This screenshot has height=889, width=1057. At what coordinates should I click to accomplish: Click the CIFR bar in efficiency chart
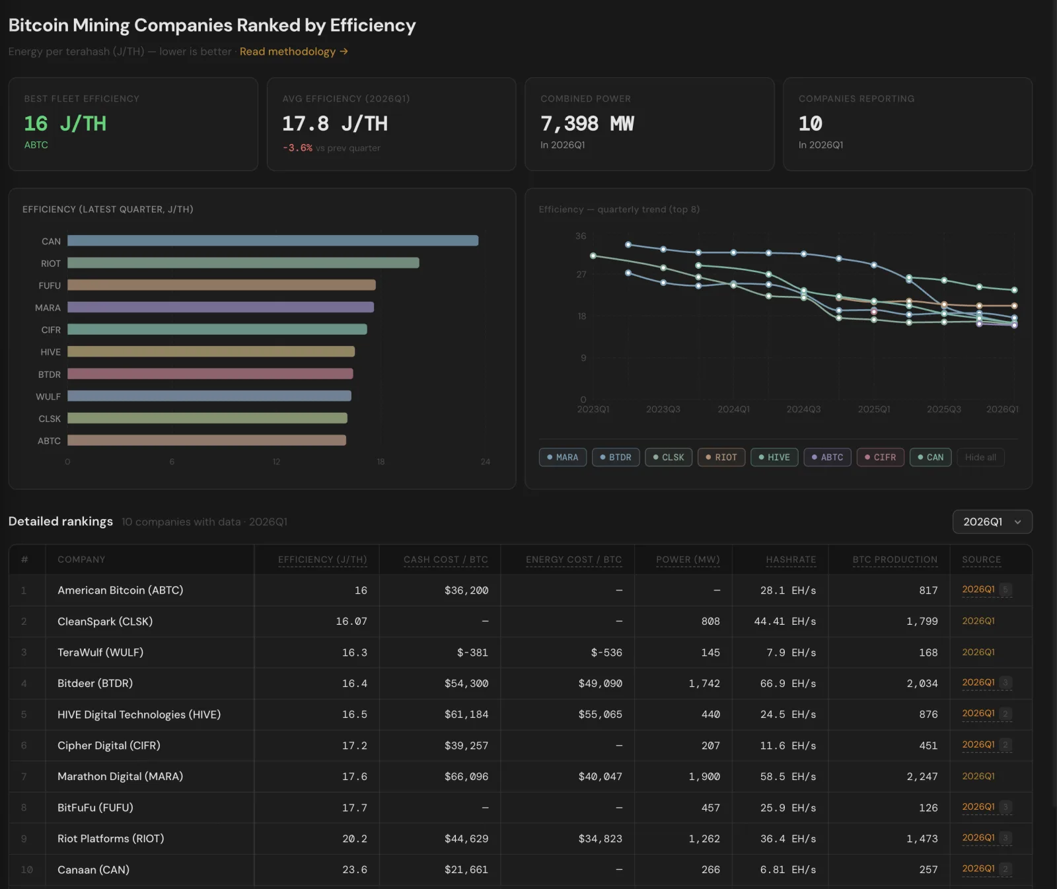pos(217,330)
